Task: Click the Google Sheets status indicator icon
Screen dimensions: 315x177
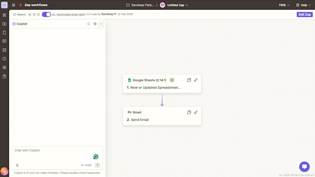Action: coord(172,80)
